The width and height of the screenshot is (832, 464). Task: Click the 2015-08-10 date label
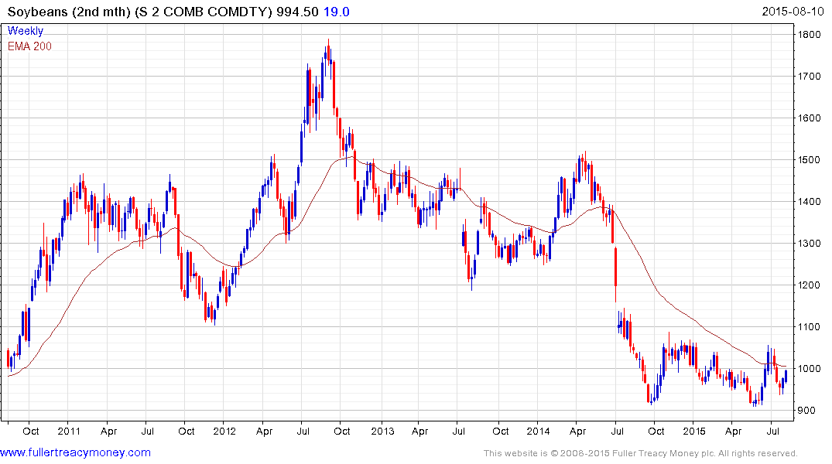(x=793, y=11)
